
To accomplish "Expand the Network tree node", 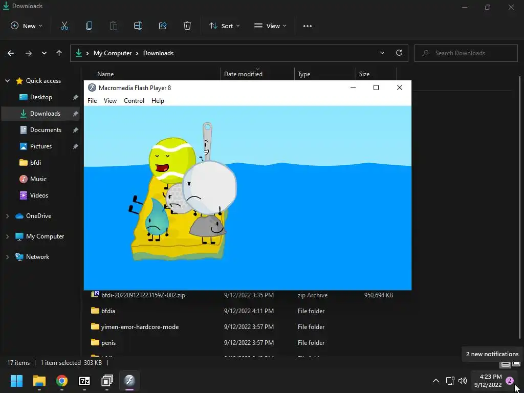I will pos(7,257).
